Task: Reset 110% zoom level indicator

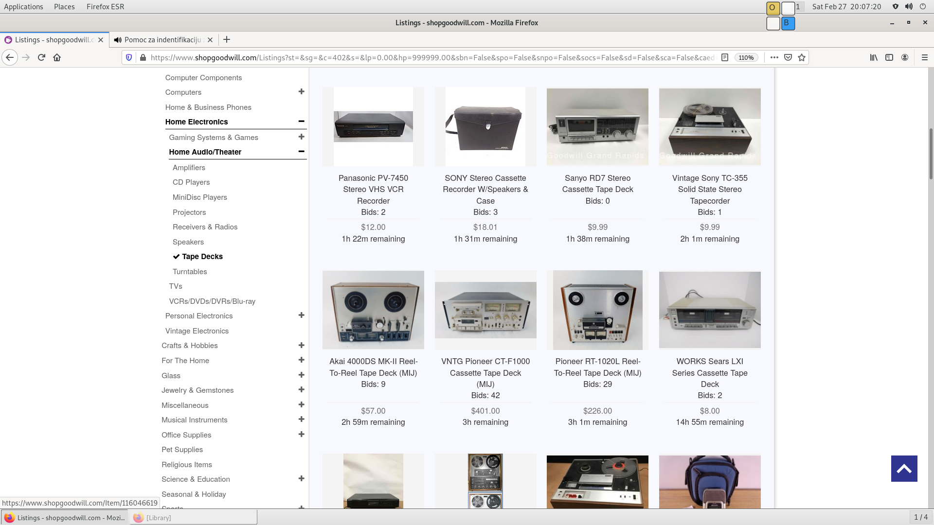Action: (x=746, y=57)
